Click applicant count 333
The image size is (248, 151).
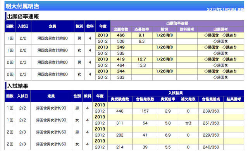(x=121, y=77)
